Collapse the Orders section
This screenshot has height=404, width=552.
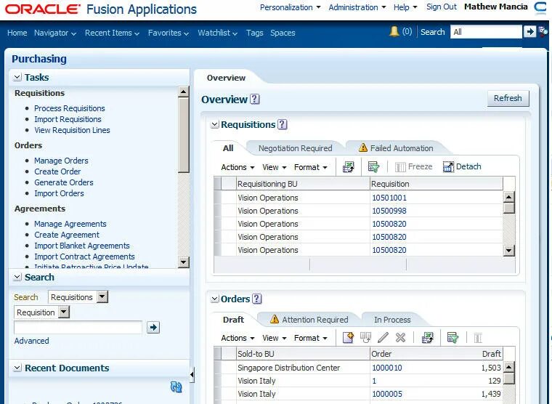click(x=214, y=299)
